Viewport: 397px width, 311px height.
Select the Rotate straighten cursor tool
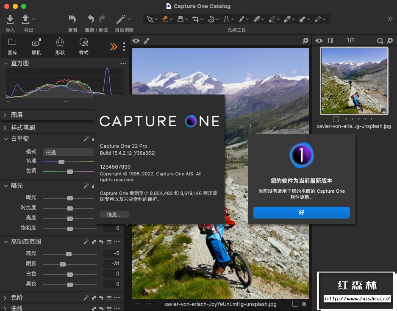tap(211, 19)
